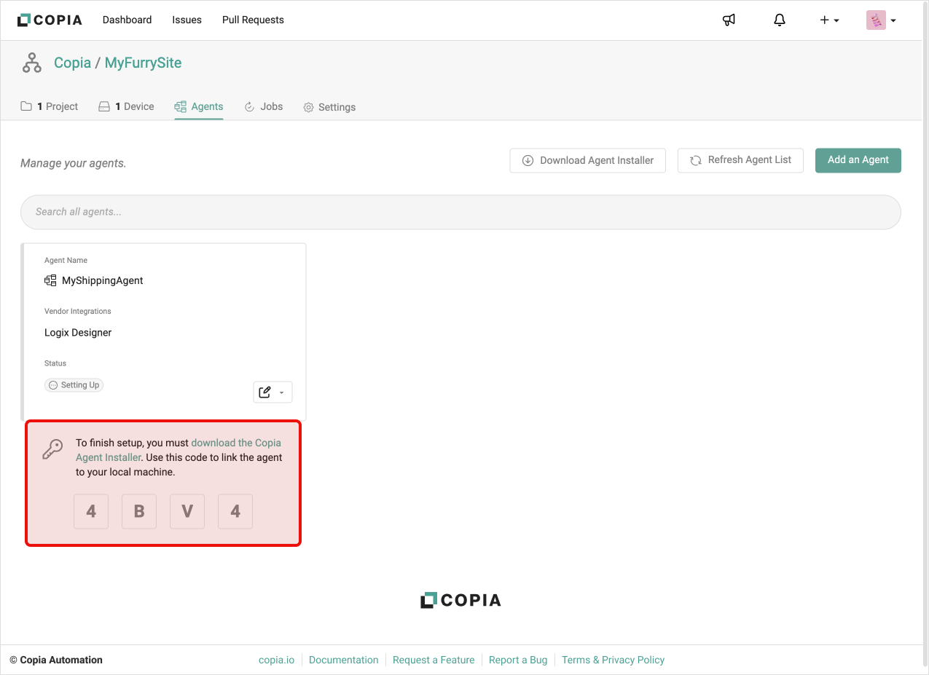Click the key icon in setup notice
The height and width of the screenshot is (675, 929).
tap(52, 449)
